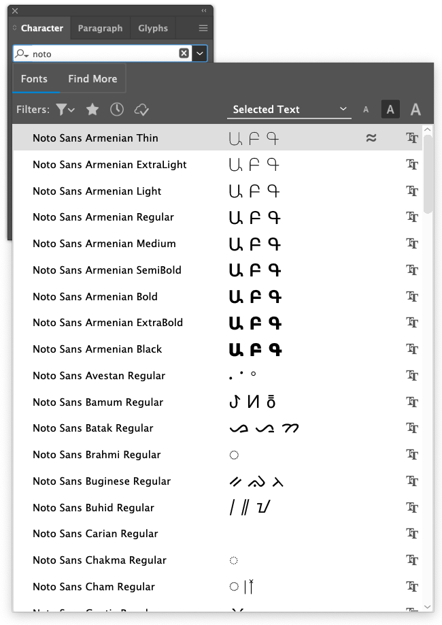Viewport: 442px width, 625px height.
Task: Click TrueType icon for Armenian Thin
Action: point(411,138)
